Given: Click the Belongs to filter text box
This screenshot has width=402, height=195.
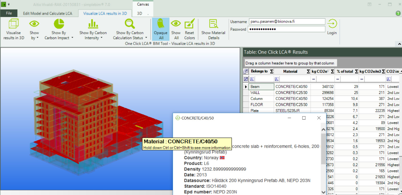Looking at the screenshot, I should pyautogui.click(x=264, y=79).
